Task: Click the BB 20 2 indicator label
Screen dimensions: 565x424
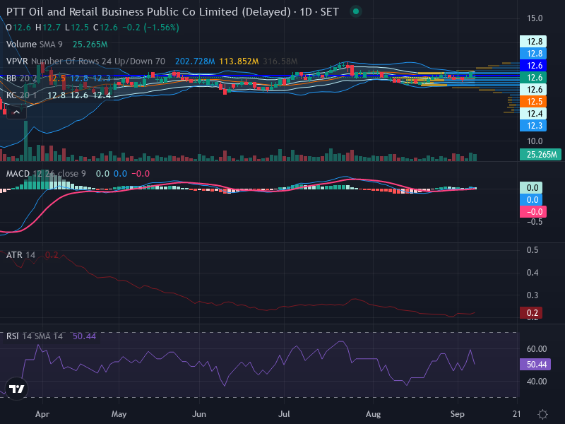Action: click(22, 78)
